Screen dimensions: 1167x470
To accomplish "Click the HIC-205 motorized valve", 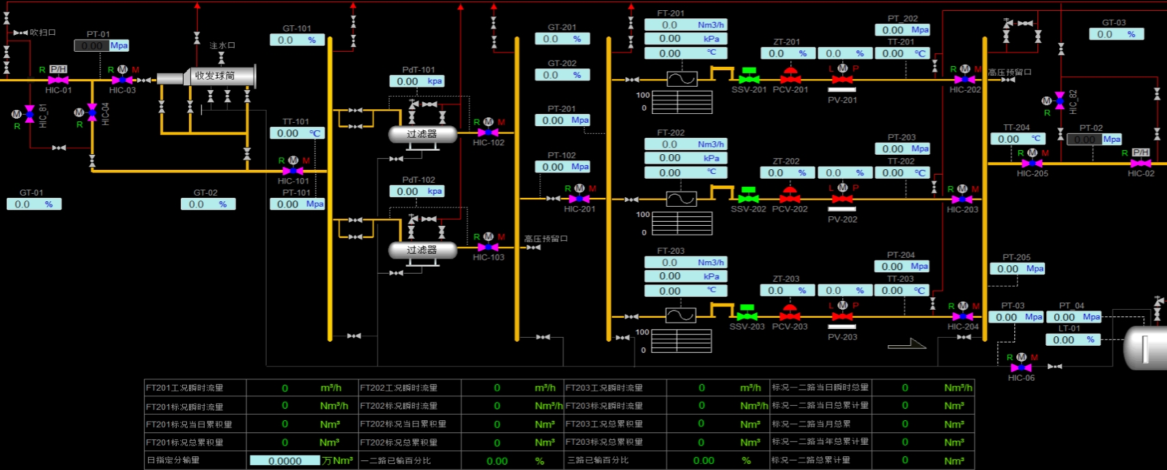I will click(1032, 163).
